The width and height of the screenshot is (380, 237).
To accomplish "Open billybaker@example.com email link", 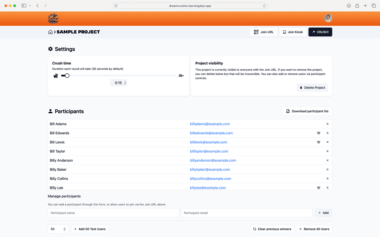I will coord(210,170).
